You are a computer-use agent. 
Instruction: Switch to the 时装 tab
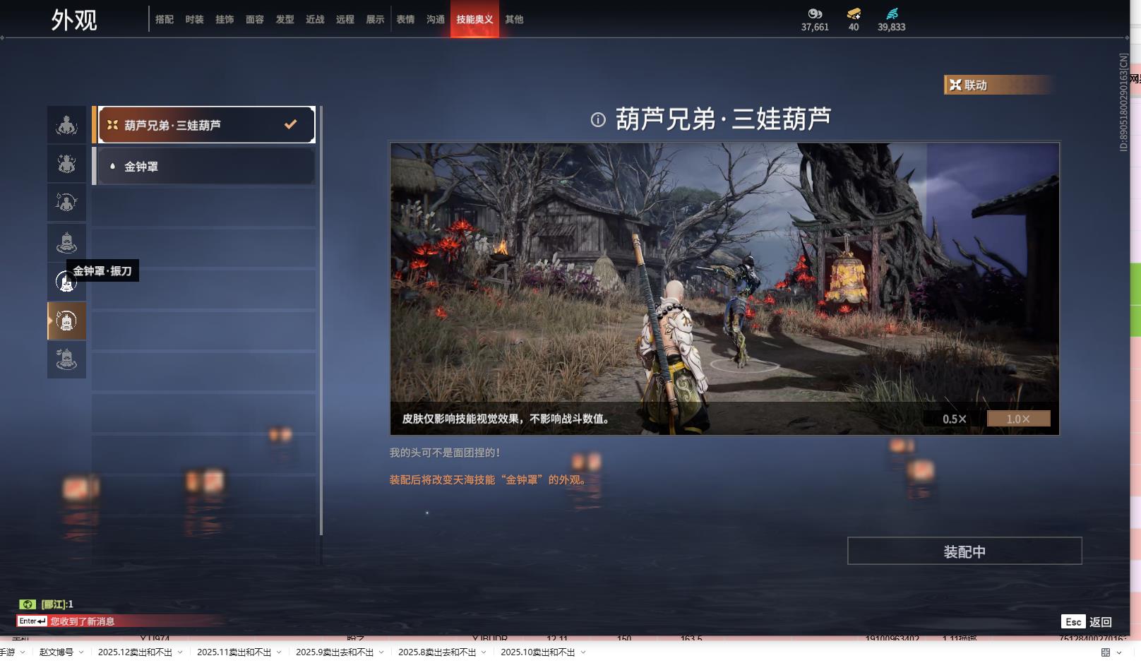point(194,20)
